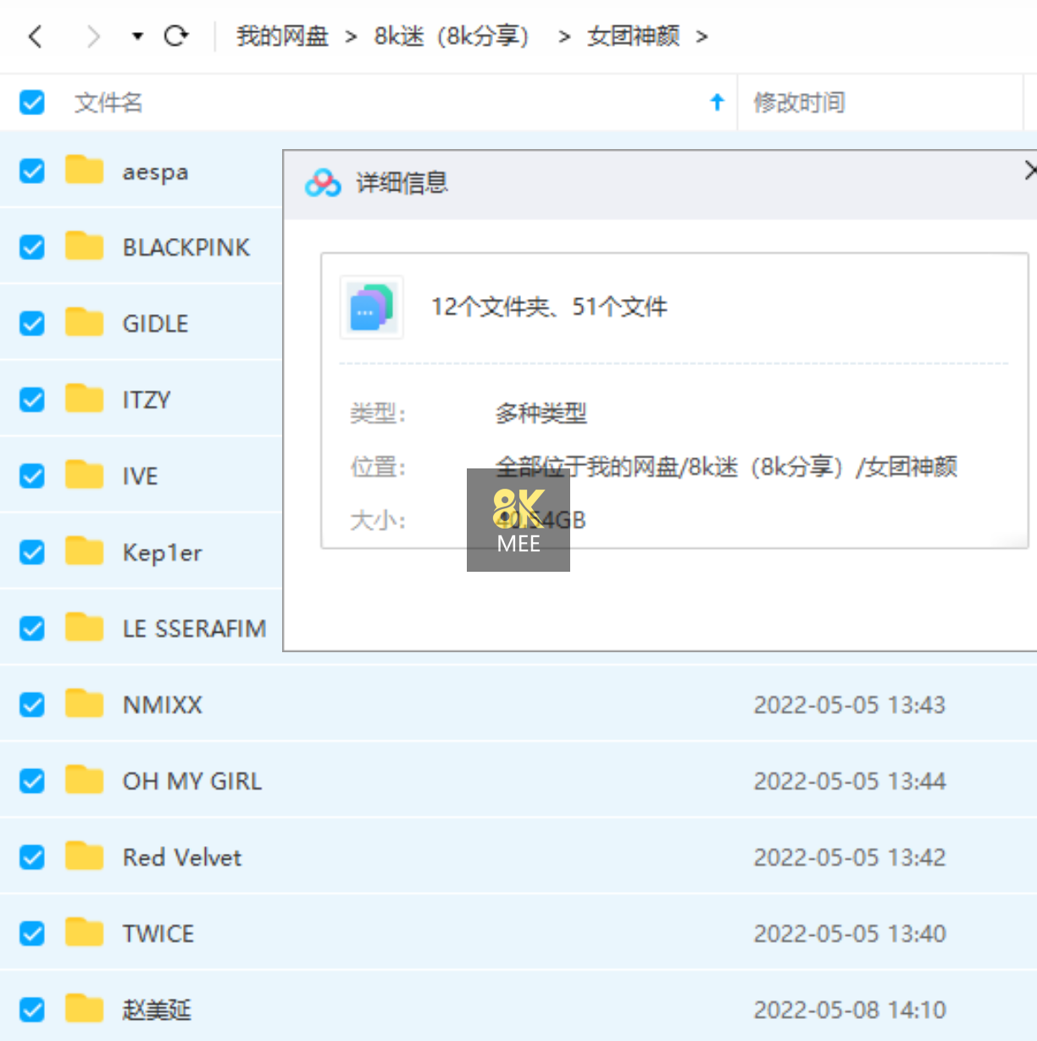Select the LE SSERAFIM folder name
Screen dimensions: 1037x1041
195,628
